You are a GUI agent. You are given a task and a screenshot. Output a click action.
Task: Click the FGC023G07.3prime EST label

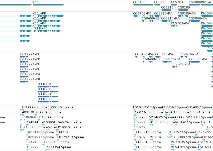point(148,107)
